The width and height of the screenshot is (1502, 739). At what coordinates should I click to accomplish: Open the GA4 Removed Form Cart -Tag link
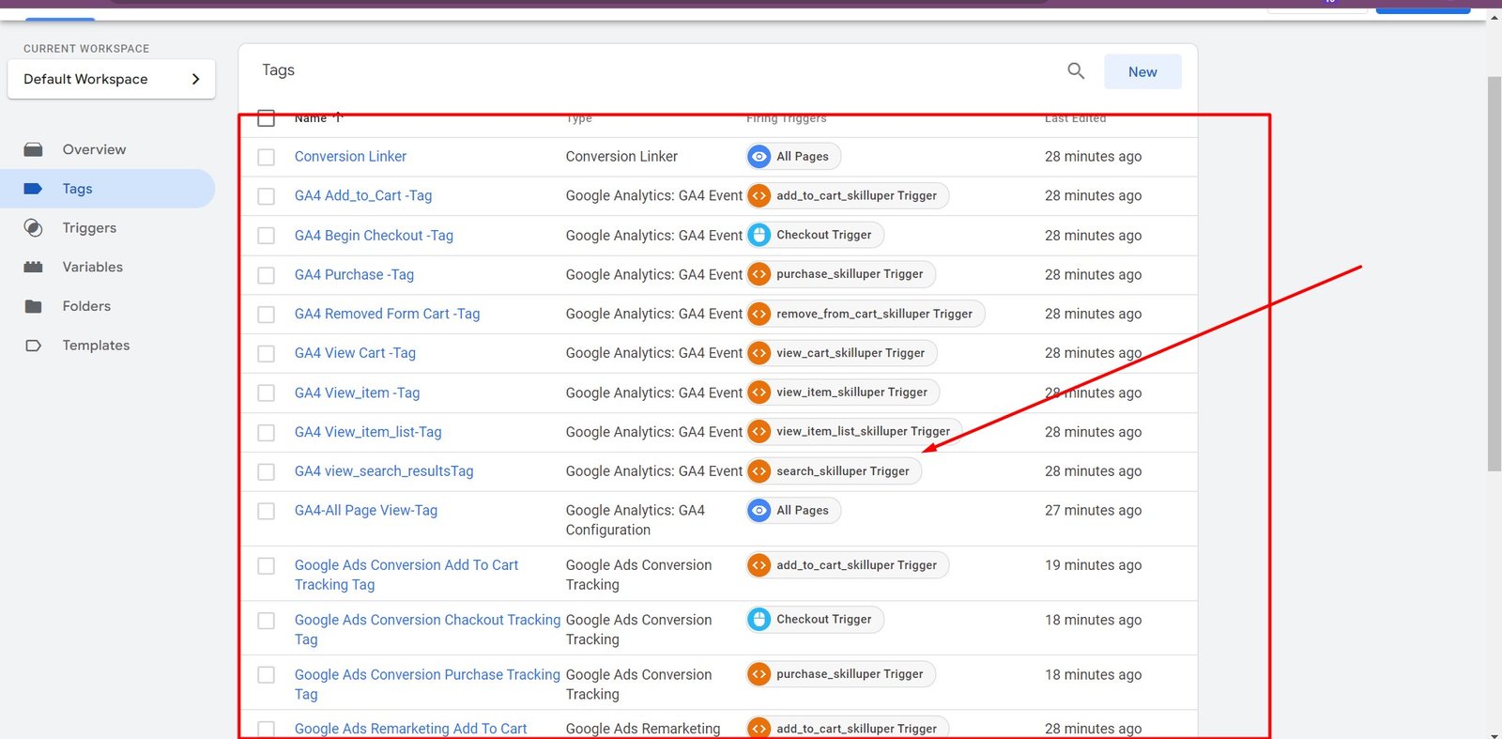[x=387, y=315]
